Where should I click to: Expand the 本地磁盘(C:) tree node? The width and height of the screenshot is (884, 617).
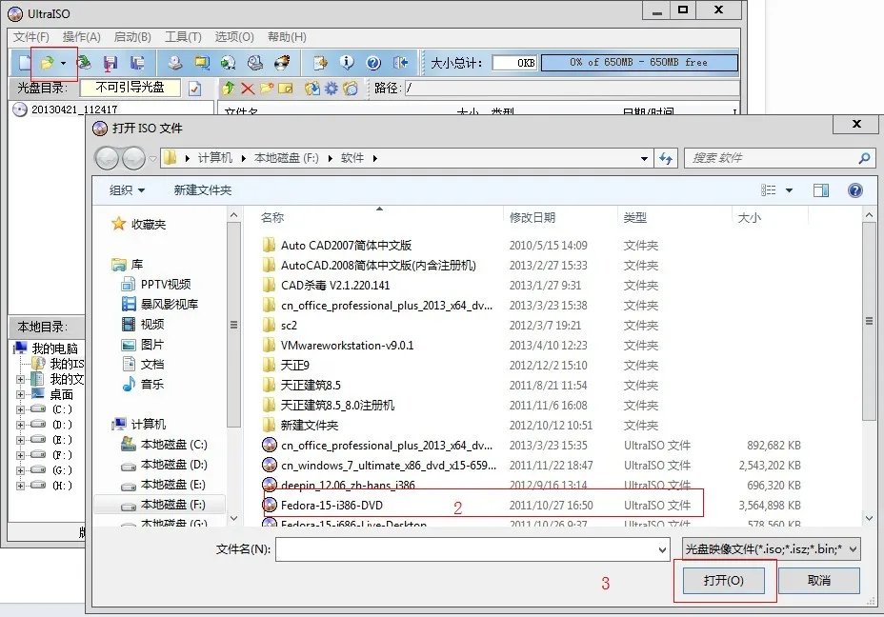tap(18, 408)
